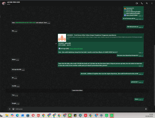Select the 'Minim' incoming message
155x118 pixels.
click(15, 59)
